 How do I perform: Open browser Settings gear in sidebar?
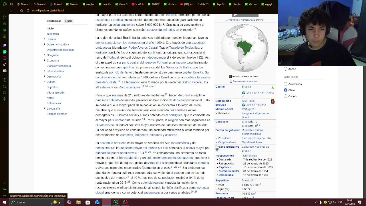coord(5,99)
